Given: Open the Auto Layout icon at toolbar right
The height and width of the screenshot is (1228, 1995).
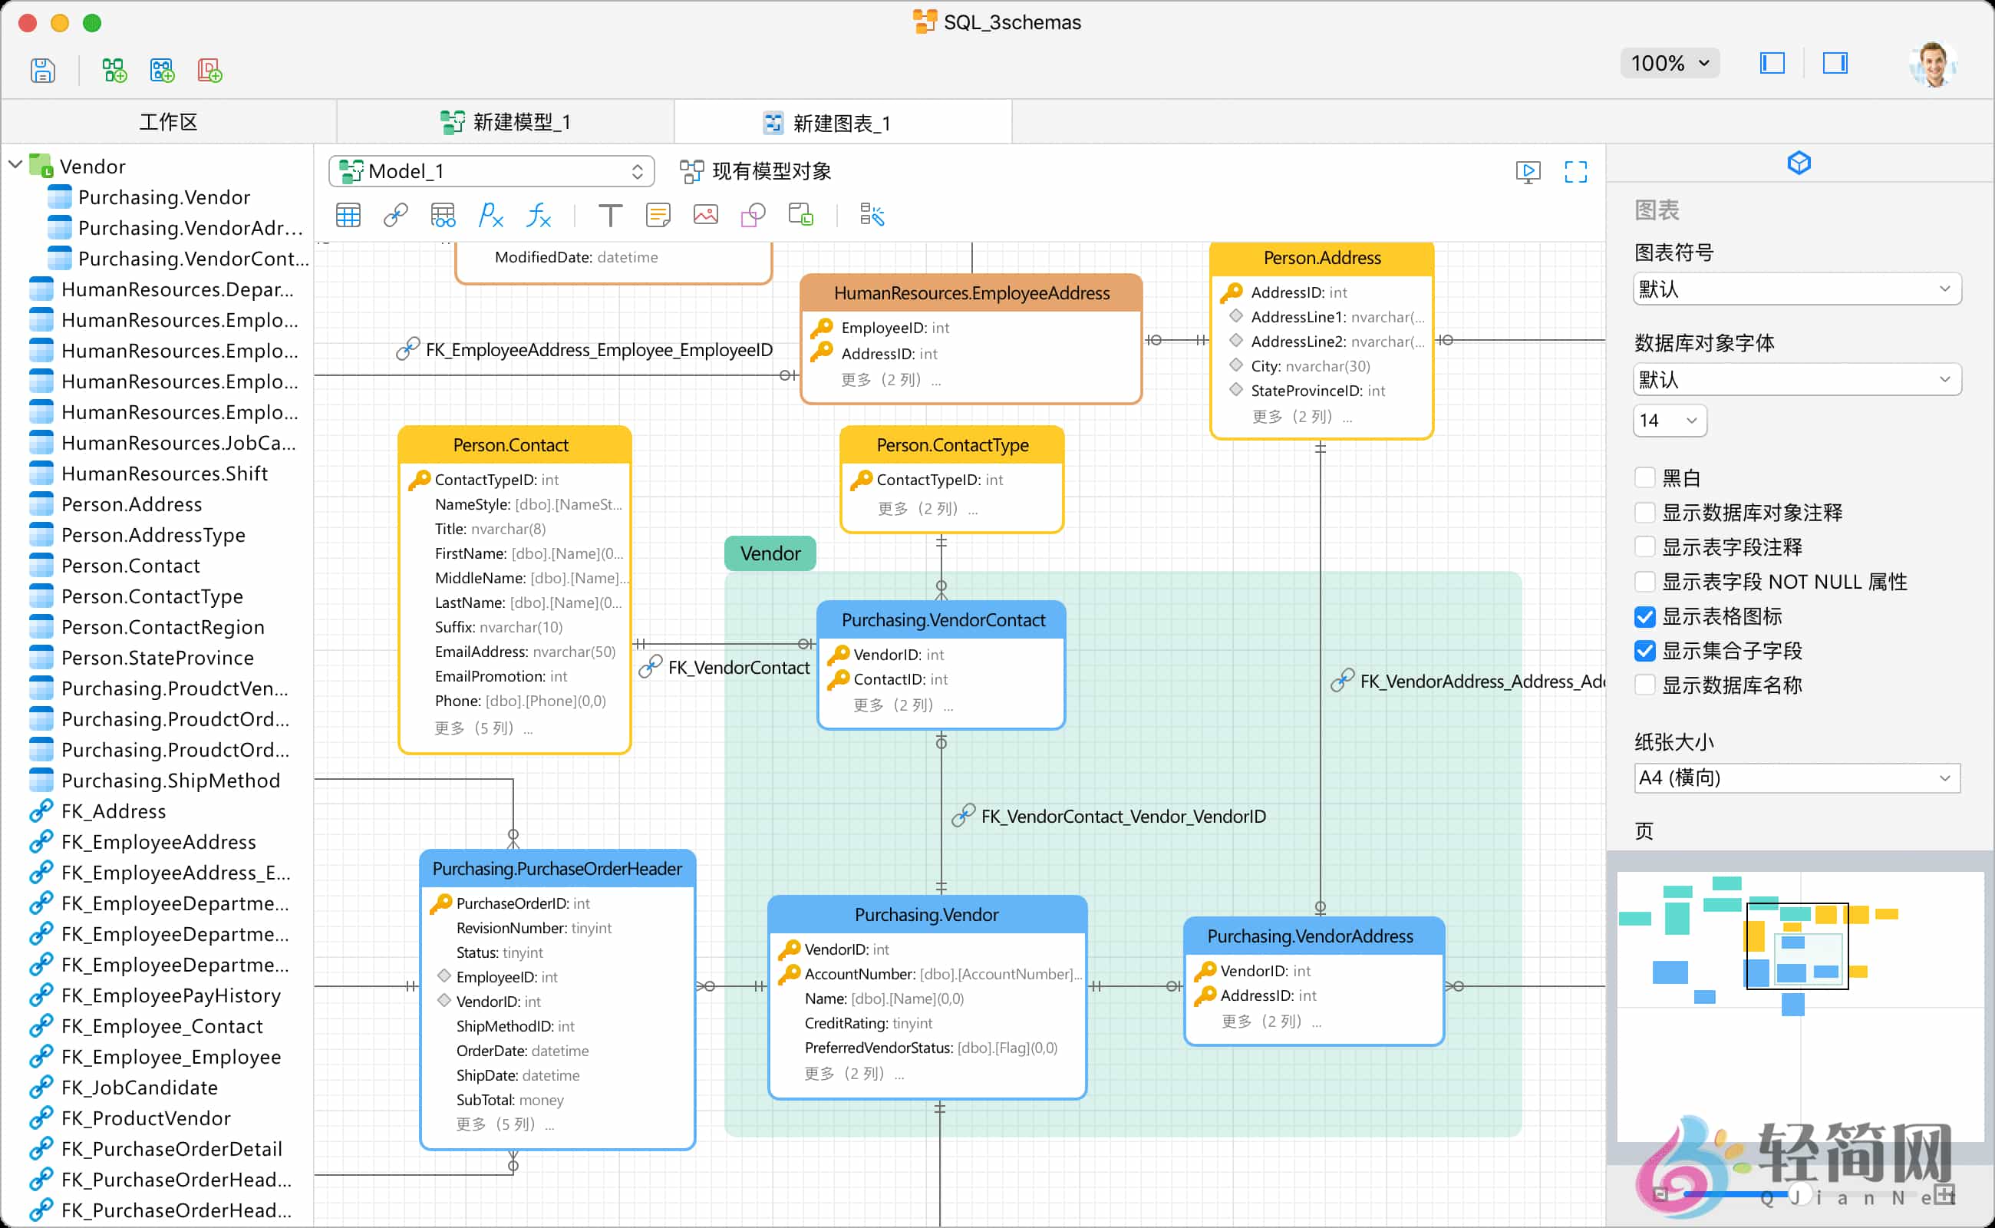Looking at the screenshot, I should click(871, 214).
